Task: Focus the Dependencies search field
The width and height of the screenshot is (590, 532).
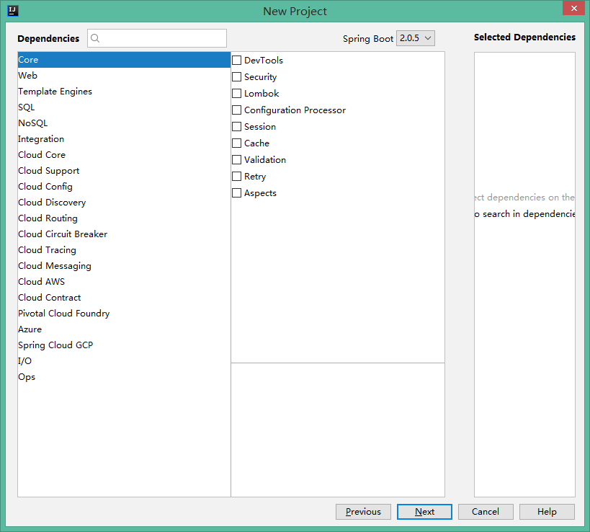Action: coord(157,38)
